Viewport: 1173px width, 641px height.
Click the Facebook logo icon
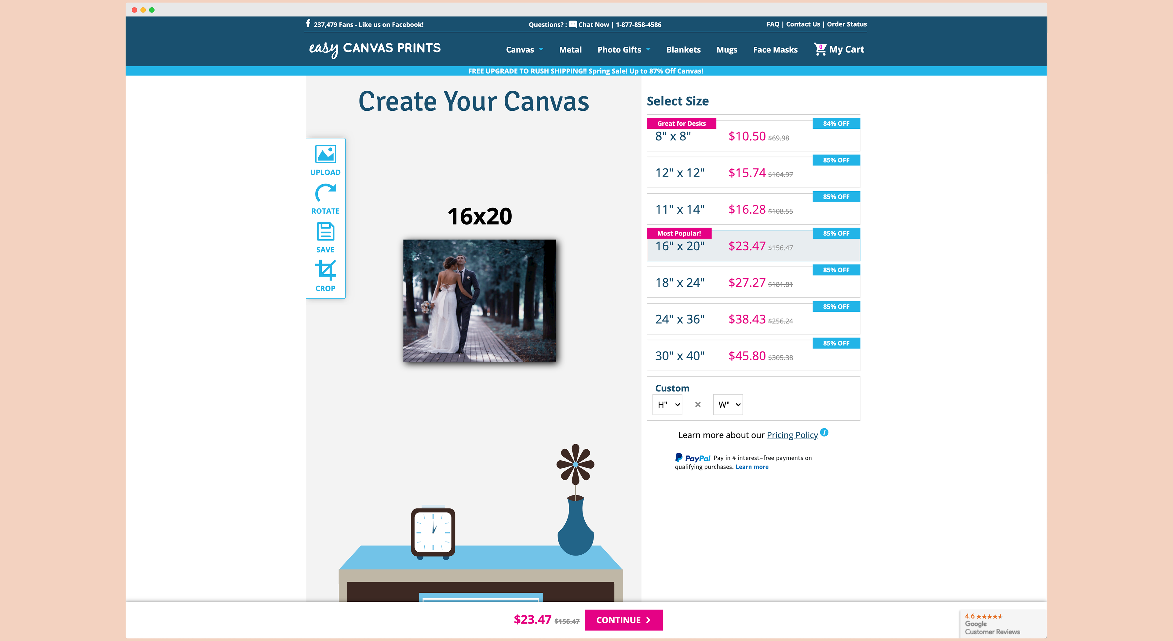tap(308, 23)
